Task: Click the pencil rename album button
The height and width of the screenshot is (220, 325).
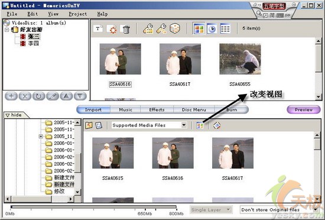Action: tap(53, 96)
